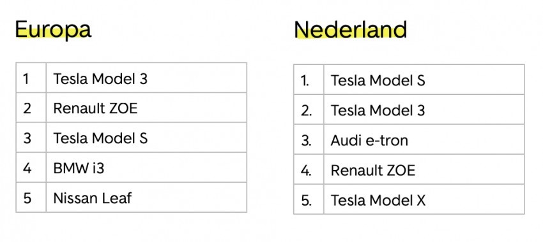Click rank number 2 in Europa table
543x242 pixels.
coord(27,108)
